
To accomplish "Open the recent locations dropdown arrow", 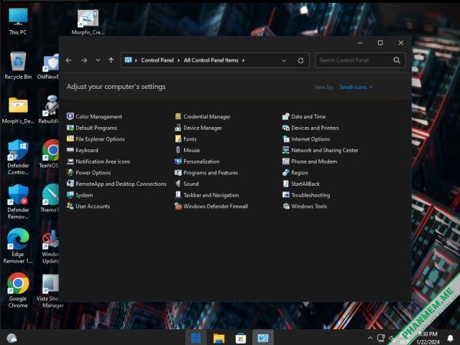I will point(98,60).
